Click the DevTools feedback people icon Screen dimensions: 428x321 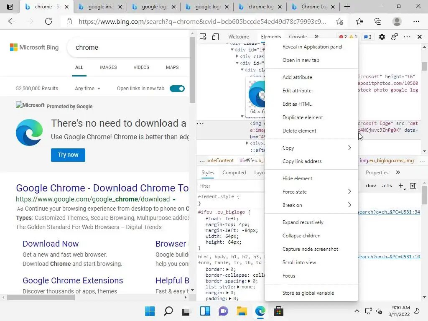395,37
